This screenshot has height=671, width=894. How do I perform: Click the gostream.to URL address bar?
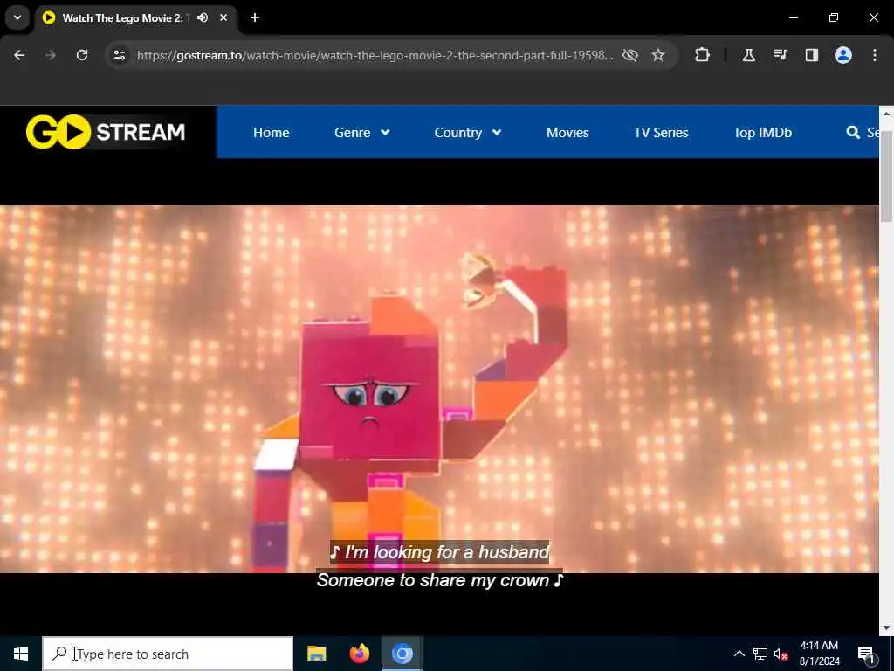point(375,55)
